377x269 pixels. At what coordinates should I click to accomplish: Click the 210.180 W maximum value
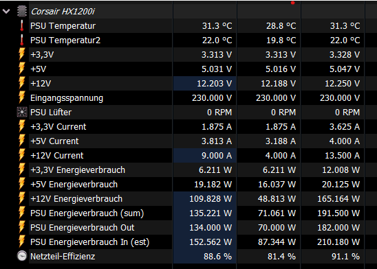tap(338, 242)
